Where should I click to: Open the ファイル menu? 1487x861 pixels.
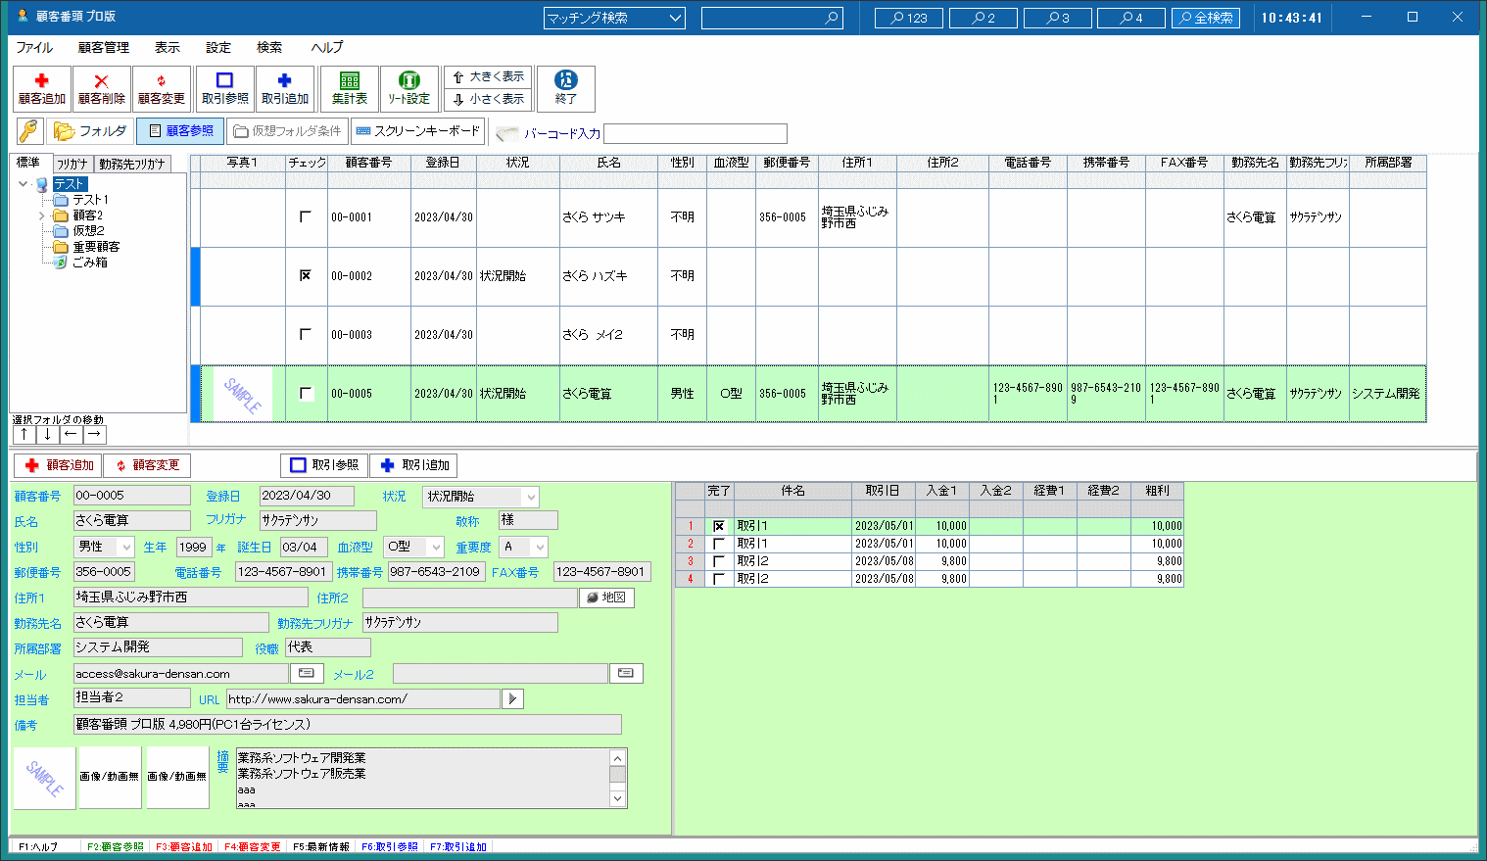tap(34, 47)
